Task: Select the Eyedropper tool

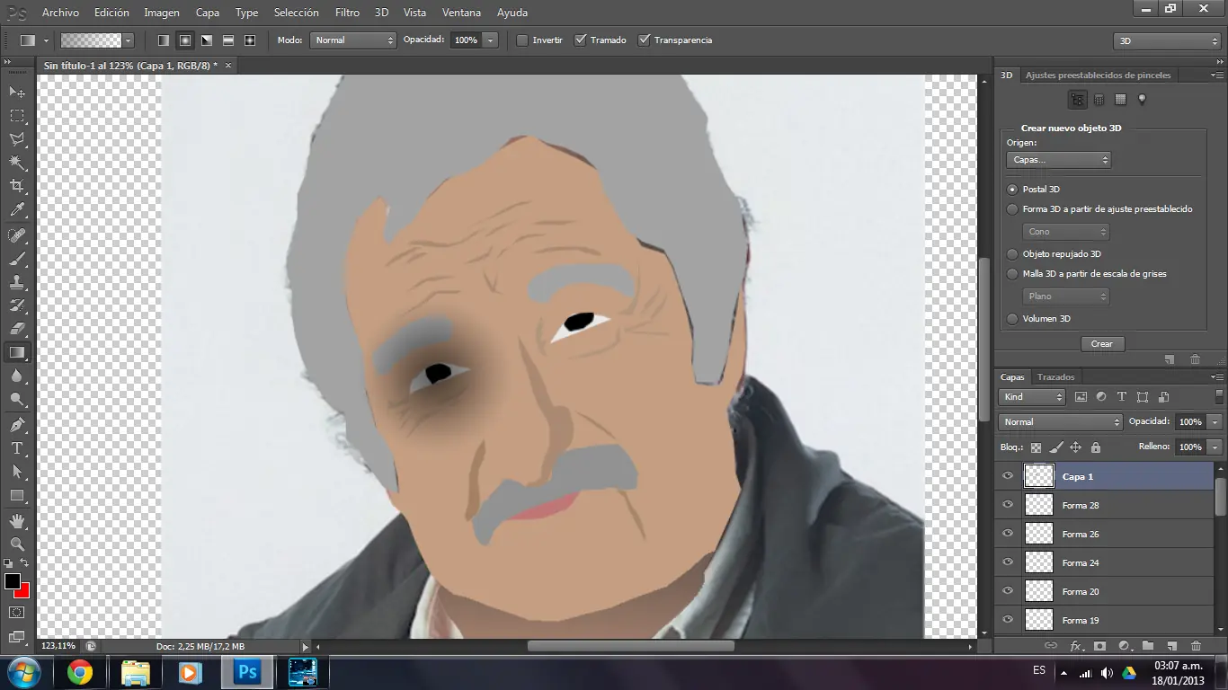Action: [16, 210]
